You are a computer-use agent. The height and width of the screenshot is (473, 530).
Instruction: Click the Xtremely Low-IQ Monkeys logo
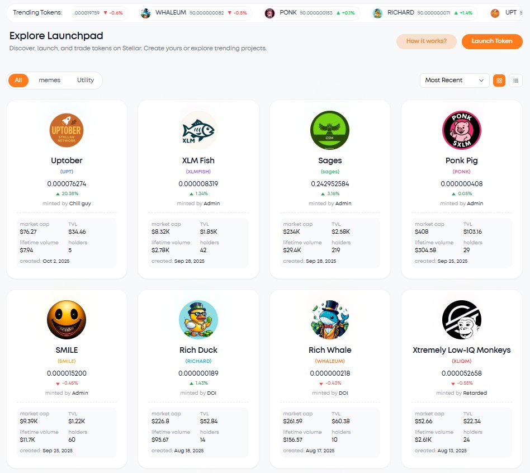coord(461,319)
